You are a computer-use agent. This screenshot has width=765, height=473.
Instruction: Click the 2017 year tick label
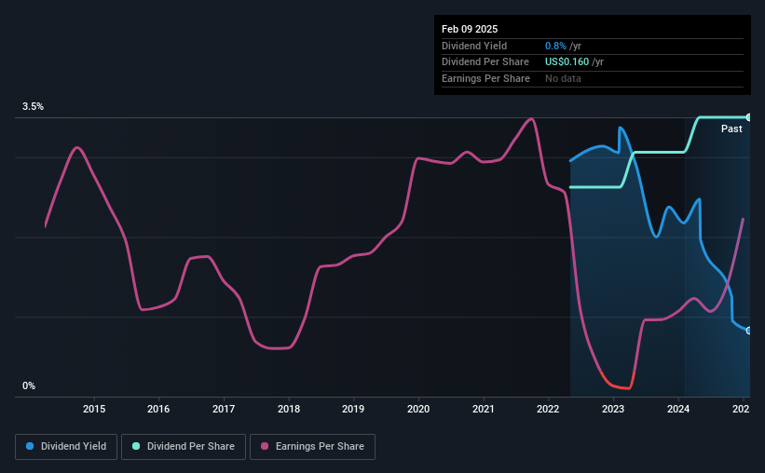pos(224,409)
